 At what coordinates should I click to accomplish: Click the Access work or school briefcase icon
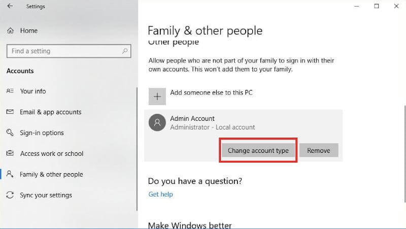coord(10,153)
